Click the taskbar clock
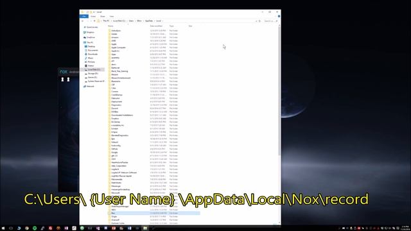Screen dimensions: 411x231 coord(405,228)
